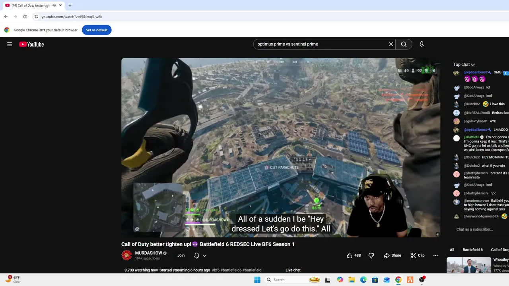Close the Call of Duty YouTube tab

coord(60,6)
